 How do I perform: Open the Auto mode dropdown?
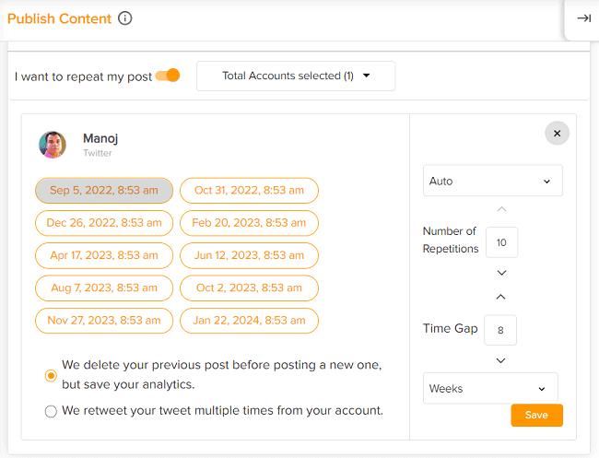tap(492, 182)
